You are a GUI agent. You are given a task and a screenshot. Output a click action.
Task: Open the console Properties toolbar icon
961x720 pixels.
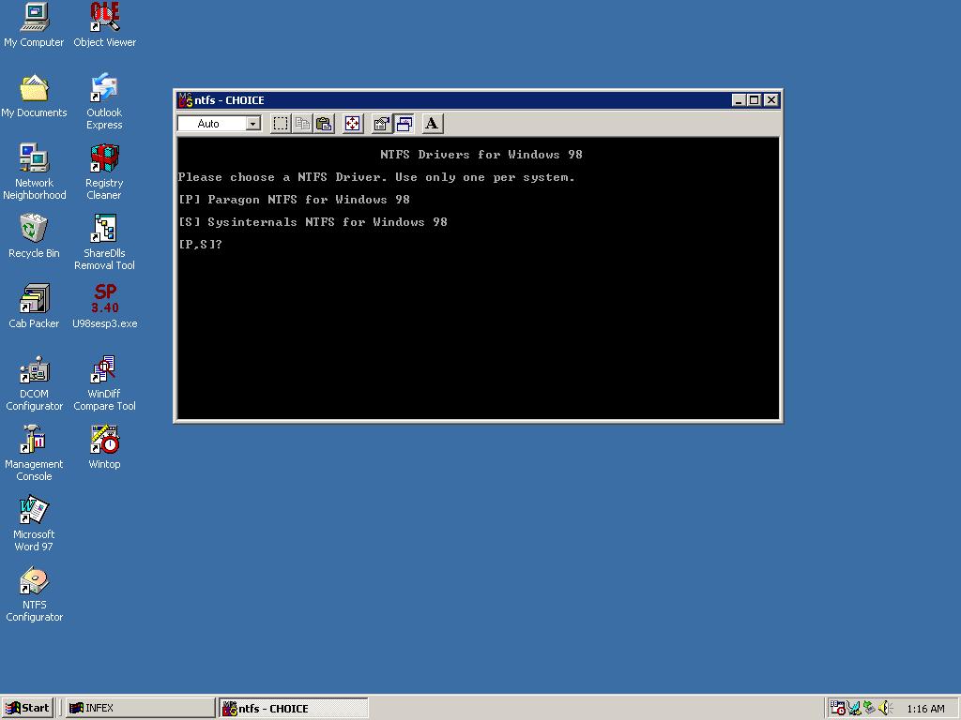[381, 124]
